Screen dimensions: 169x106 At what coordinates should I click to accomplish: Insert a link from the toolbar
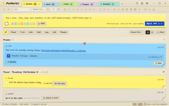(x=115, y=9)
